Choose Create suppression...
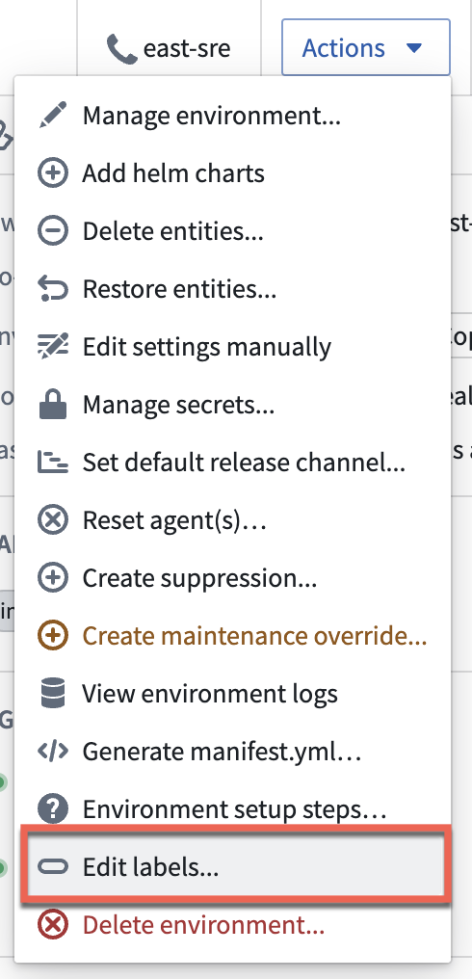 (x=232, y=578)
